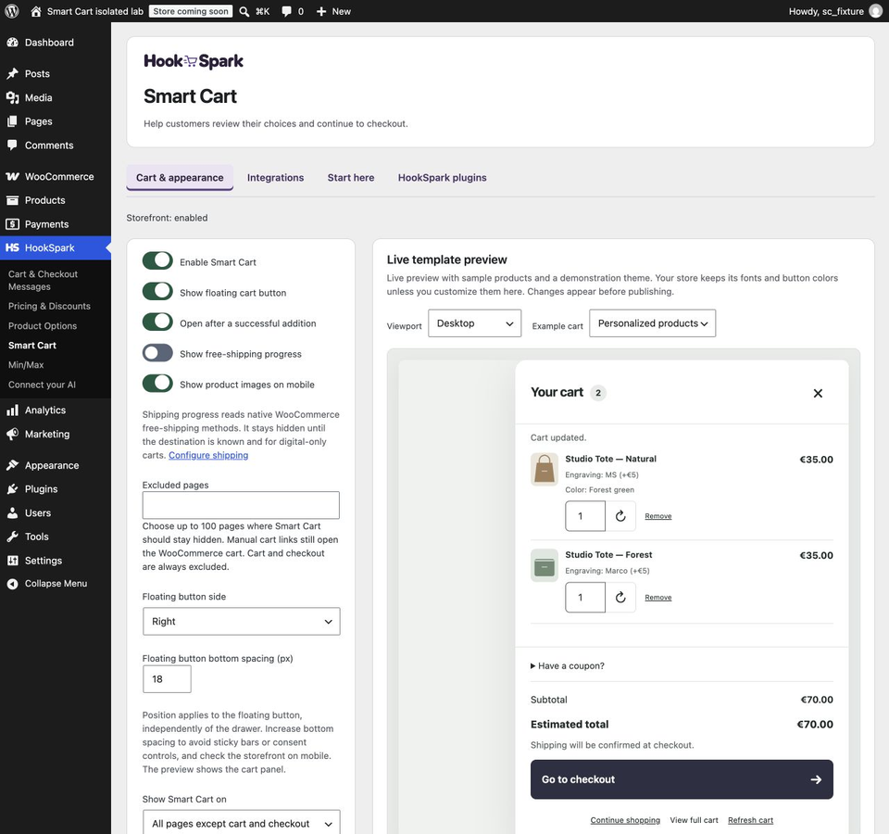889x834 pixels.
Task: Open the Example cart Personalized products dropdown
Action: coord(653,323)
